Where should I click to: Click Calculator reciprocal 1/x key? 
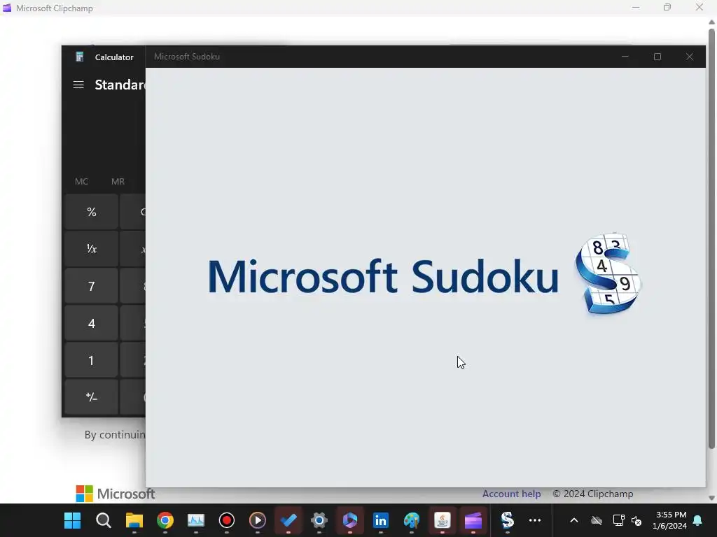click(92, 249)
